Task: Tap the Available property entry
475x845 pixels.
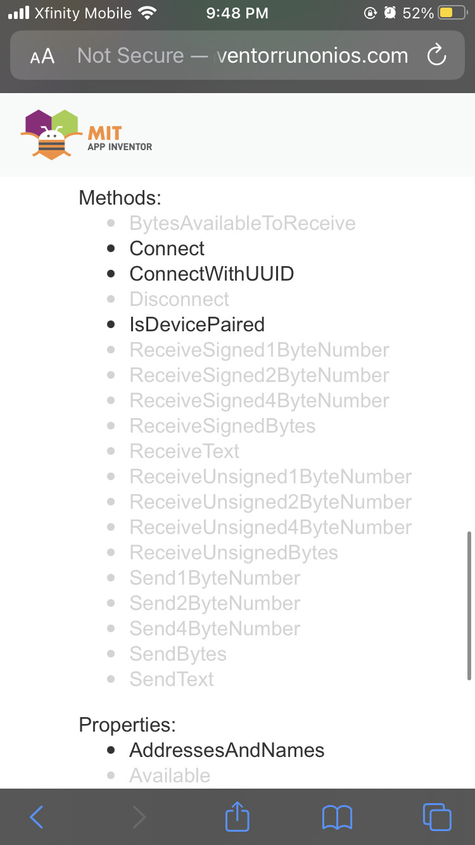Action: (170, 775)
